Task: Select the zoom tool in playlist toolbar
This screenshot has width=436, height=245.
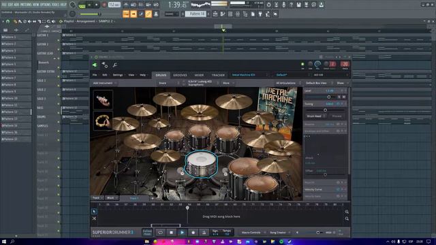Action: click(x=48, y=21)
